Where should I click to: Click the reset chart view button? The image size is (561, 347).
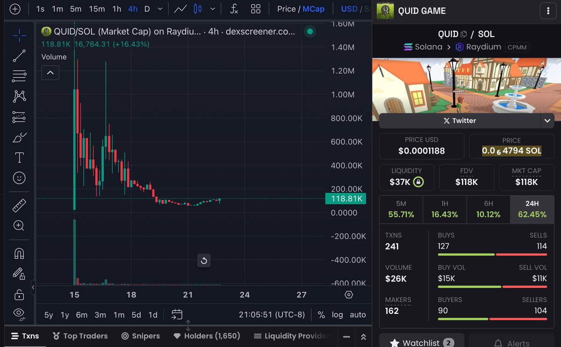[x=204, y=261]
